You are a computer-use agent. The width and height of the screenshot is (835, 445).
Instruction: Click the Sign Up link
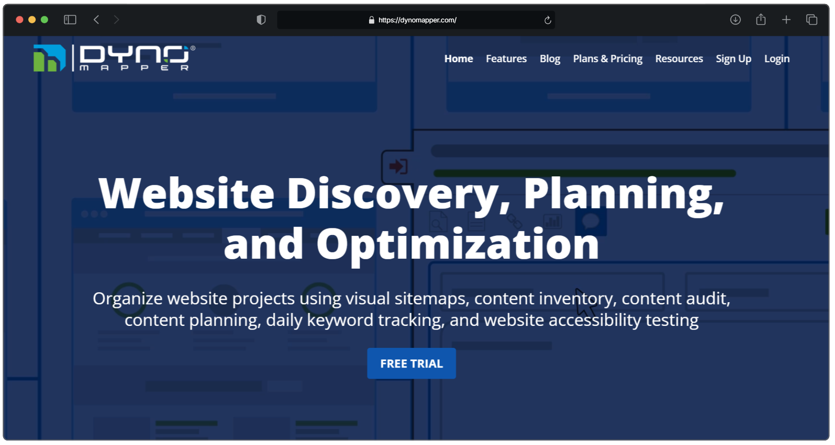pyautogui.click(x=733, y=59)
